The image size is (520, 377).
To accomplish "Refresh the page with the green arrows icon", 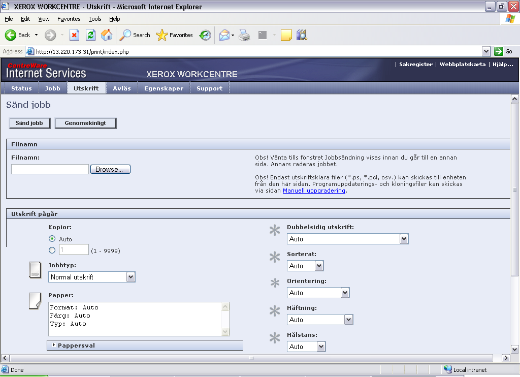I will tap(90, 35).
